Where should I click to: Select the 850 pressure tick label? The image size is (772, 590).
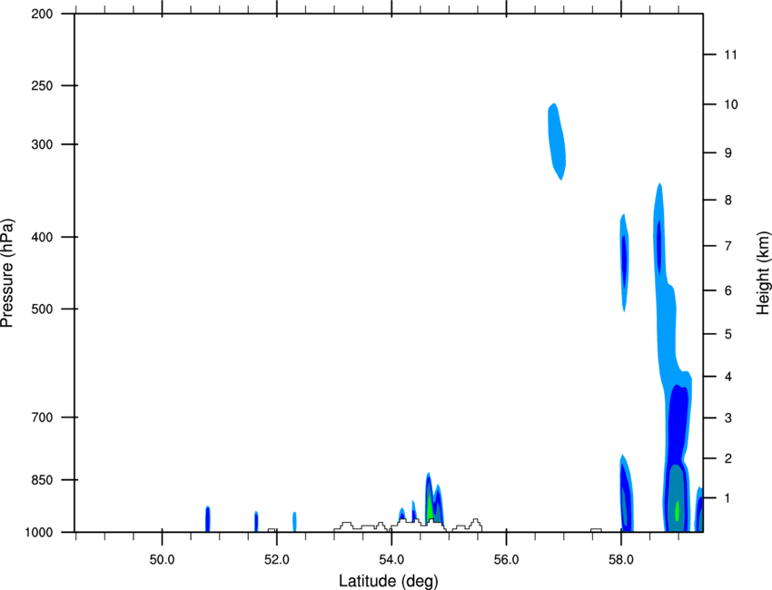point(43,479)
